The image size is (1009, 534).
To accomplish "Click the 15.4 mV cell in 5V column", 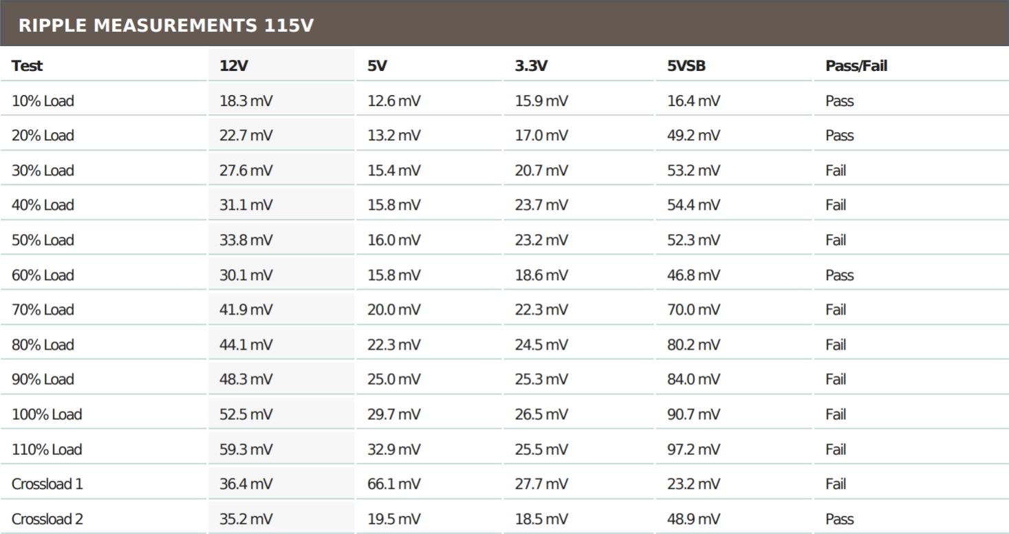I will click(394, 171).
